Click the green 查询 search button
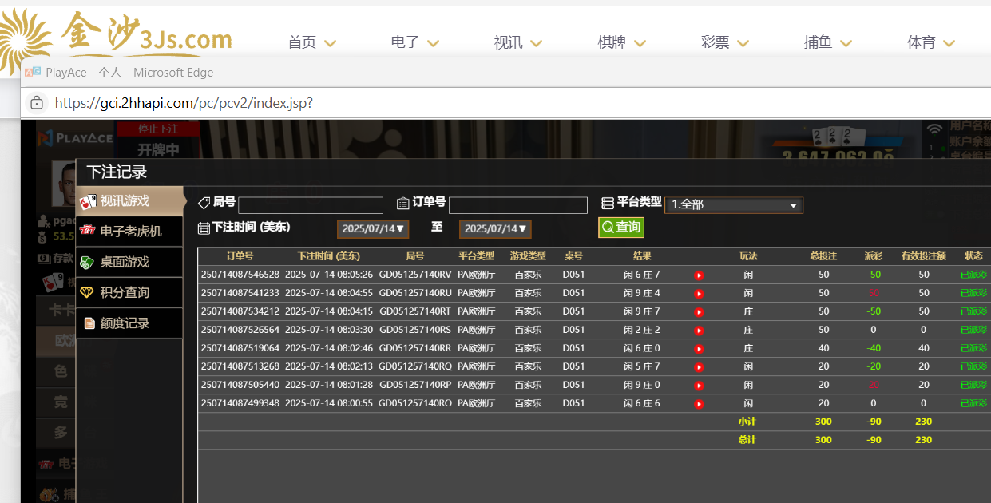The height and width of the screenshot is (503, 991). click(620, 228)
